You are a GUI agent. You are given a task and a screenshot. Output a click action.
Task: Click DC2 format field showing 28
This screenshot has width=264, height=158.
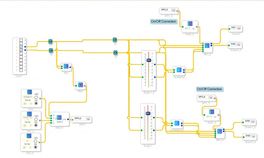point(25,103)
